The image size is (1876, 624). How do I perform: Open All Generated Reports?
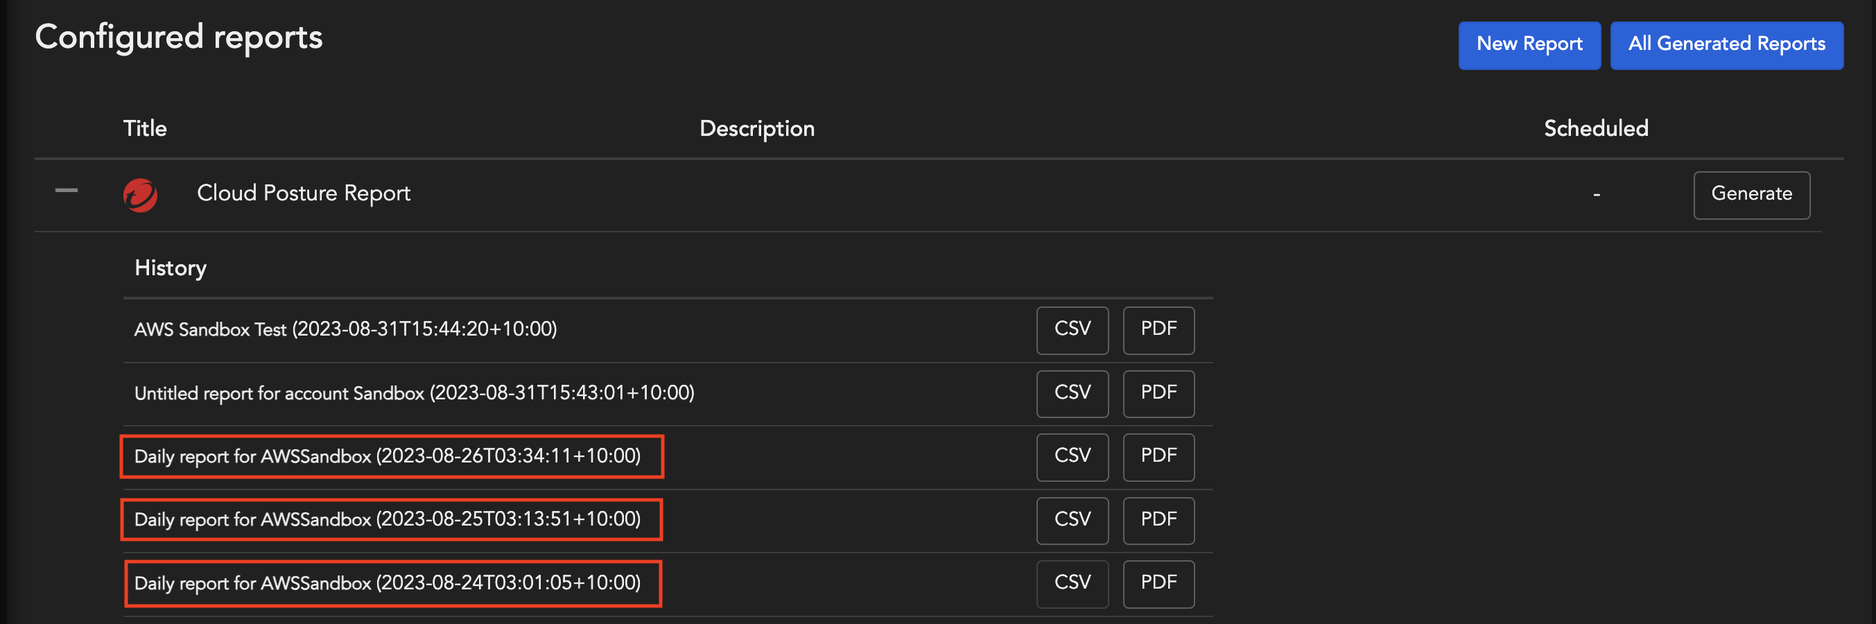point(1726,45)
